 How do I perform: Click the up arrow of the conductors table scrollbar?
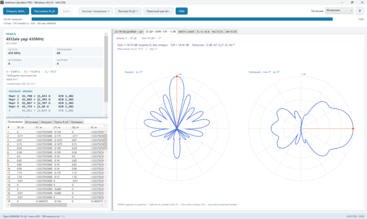[106, 132]
